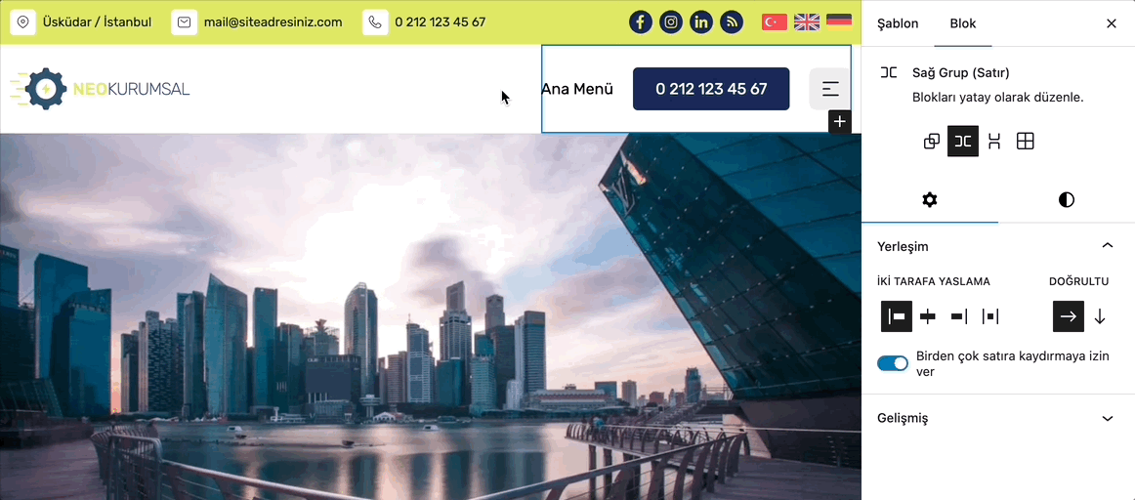Select the Grid variation icon
Viewport: 1135px width, 500px height.
[x=1025, y=141]
